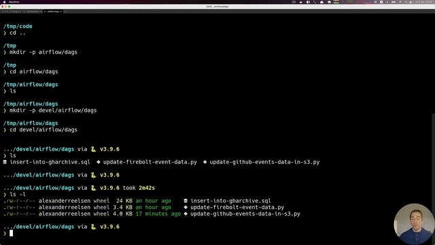Image resolution: width=435 pixels, height=245 pixels.
Task: Open the Apple menu
Action: tap(4, 2)
